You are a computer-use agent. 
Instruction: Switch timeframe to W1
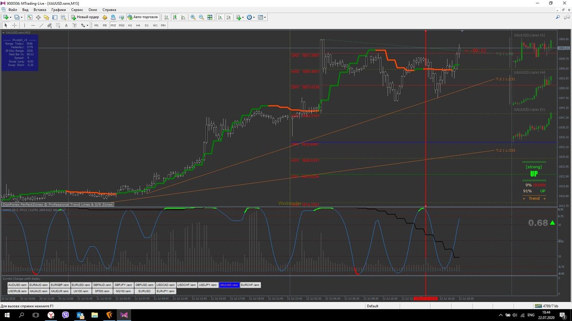tap(155, 25)
